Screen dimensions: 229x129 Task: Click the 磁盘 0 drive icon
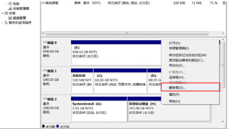coord(45,42)
